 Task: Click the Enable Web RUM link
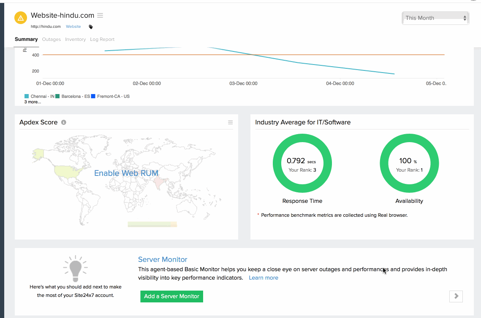126,173
